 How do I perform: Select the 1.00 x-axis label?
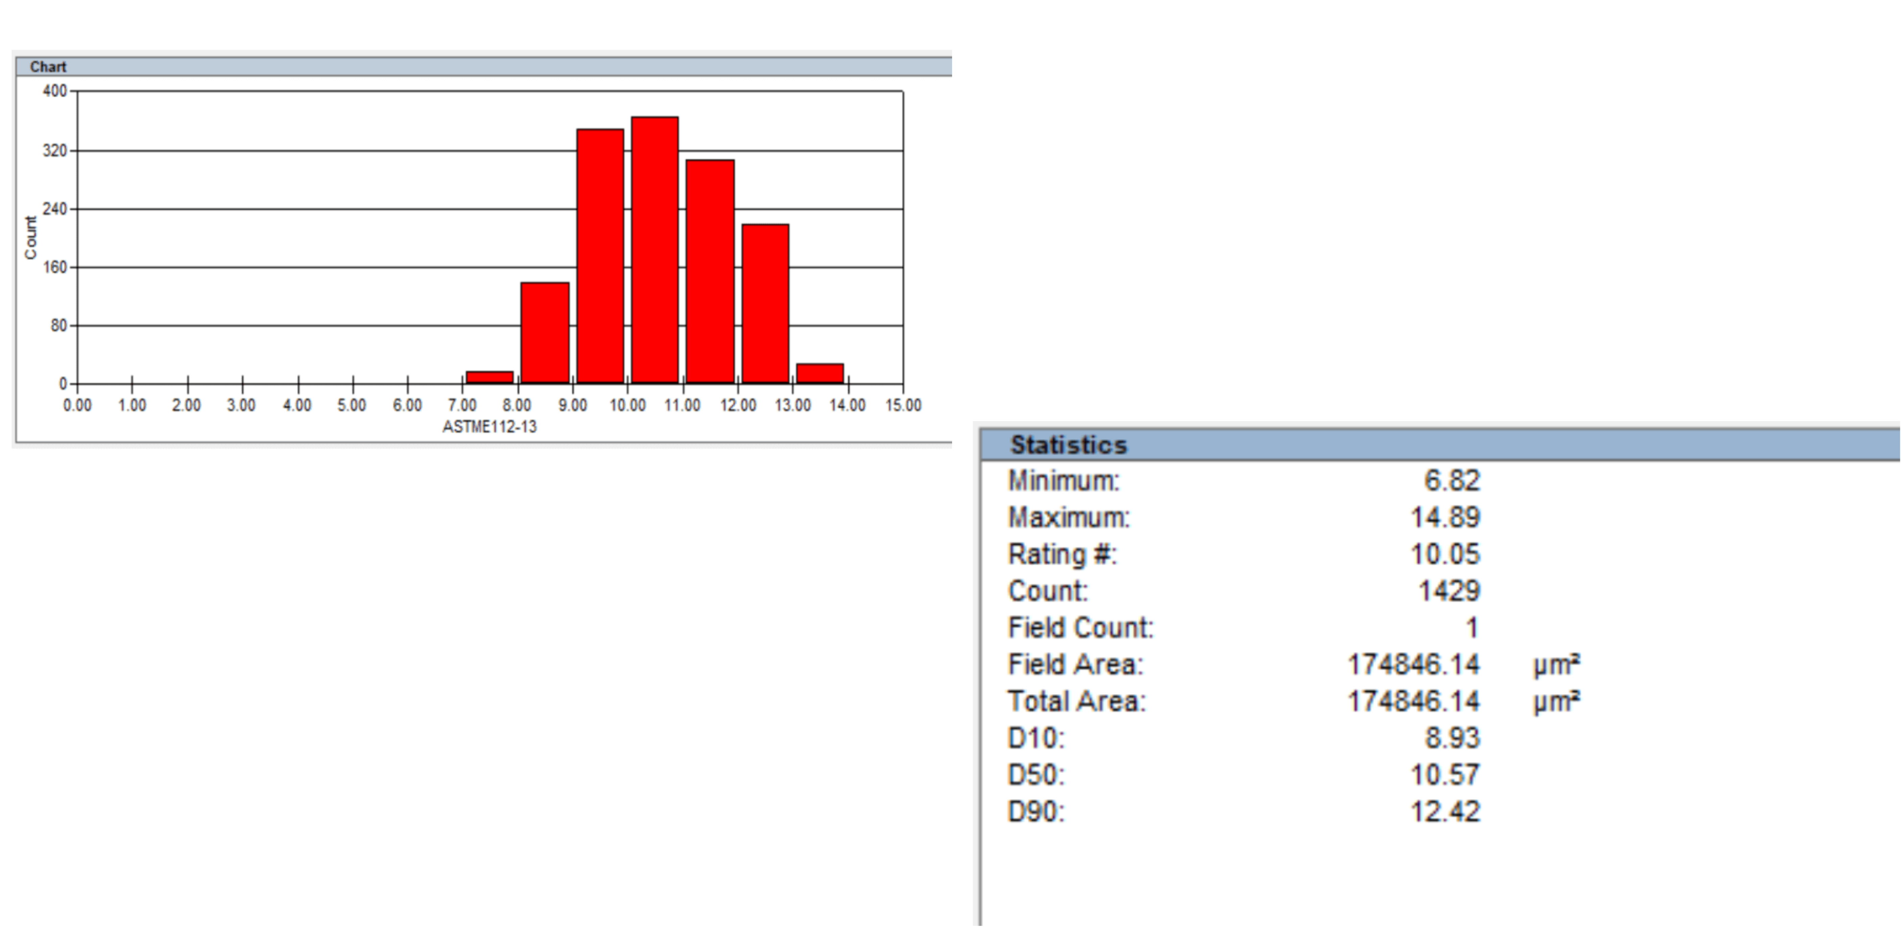click(132, 405)
